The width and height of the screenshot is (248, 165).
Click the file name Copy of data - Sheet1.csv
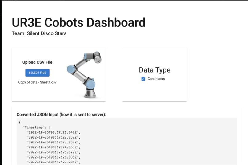[37, 82]
